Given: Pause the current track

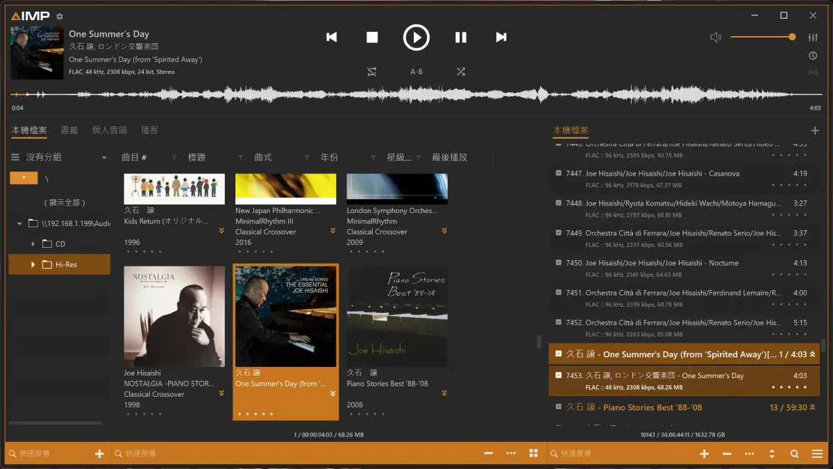Looking at the screenshot, I should (460, 37).
